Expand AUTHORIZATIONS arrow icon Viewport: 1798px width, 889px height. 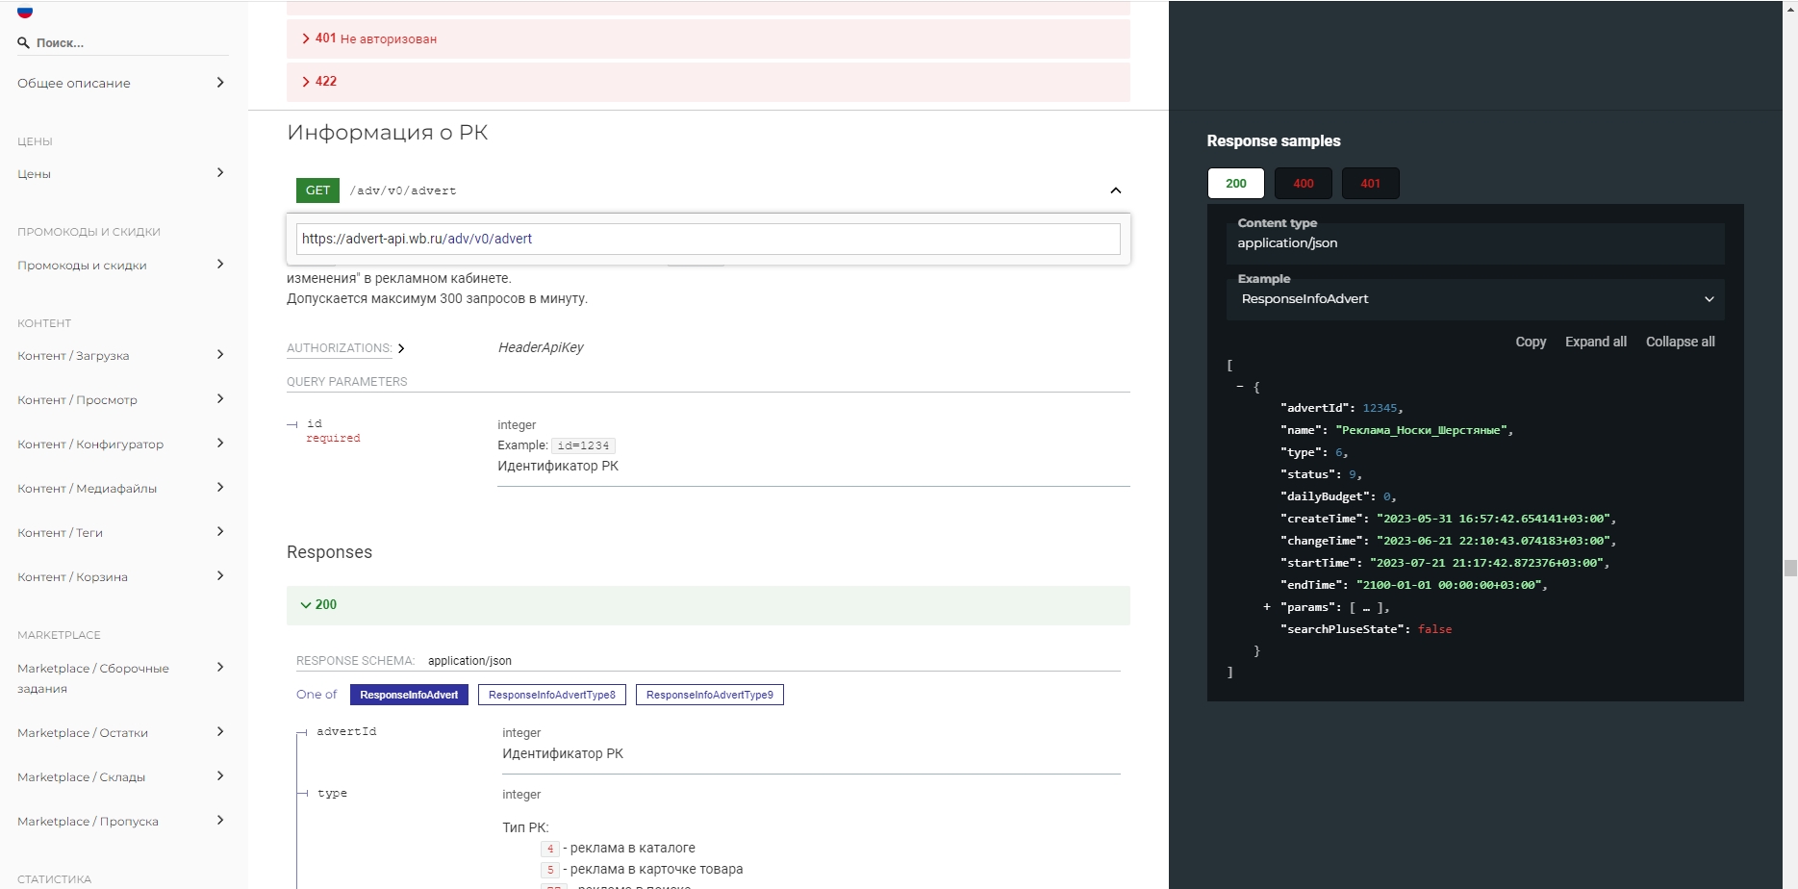401,348
